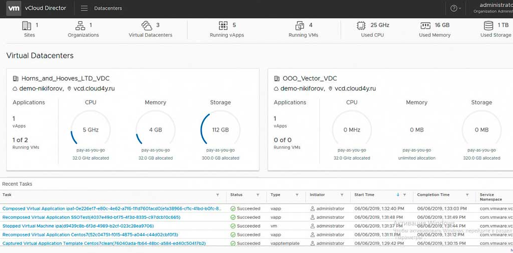Open filter for the Completion Time column
The width and height of the screenshot is (513, 253).
coord(468,195)
